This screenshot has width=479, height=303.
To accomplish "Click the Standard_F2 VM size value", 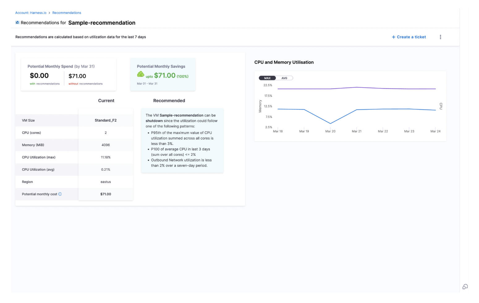I will tap(106, 120).
